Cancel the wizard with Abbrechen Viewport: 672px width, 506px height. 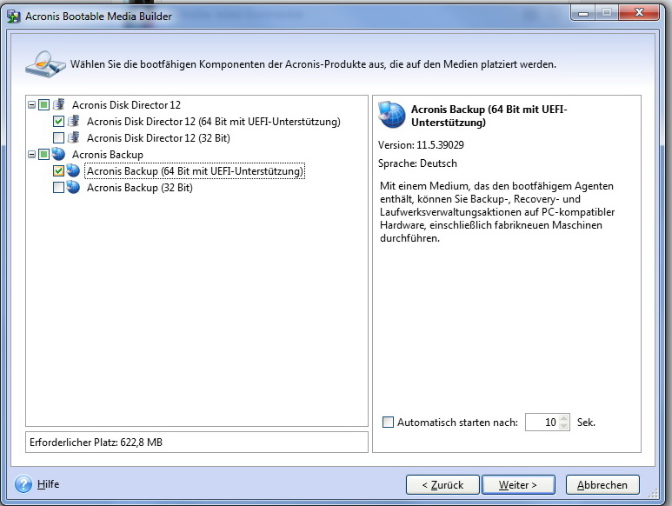click(x=602, y=484)
